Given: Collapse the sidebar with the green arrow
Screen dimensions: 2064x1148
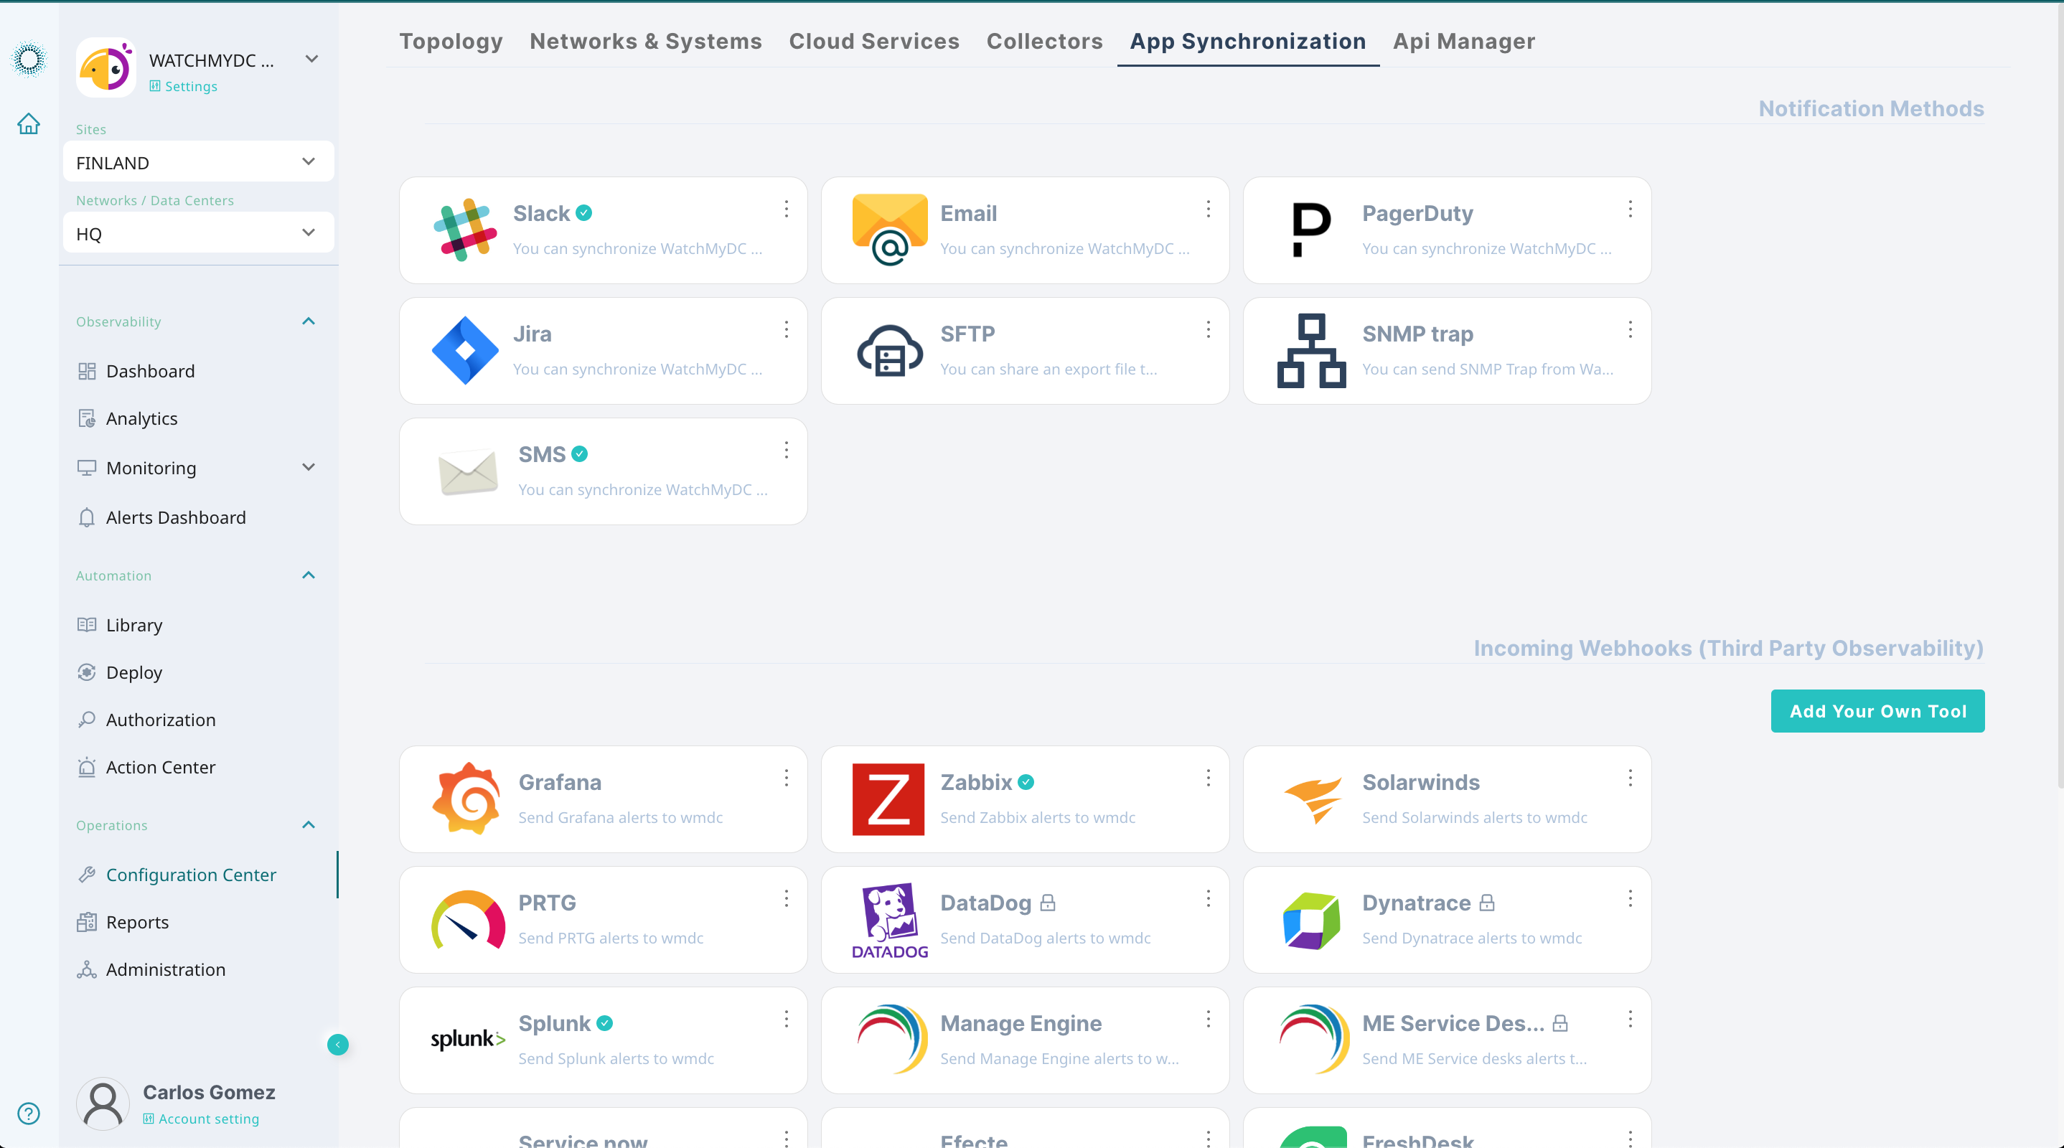Looking at the screenshot, I should (x=338, y=1044).
